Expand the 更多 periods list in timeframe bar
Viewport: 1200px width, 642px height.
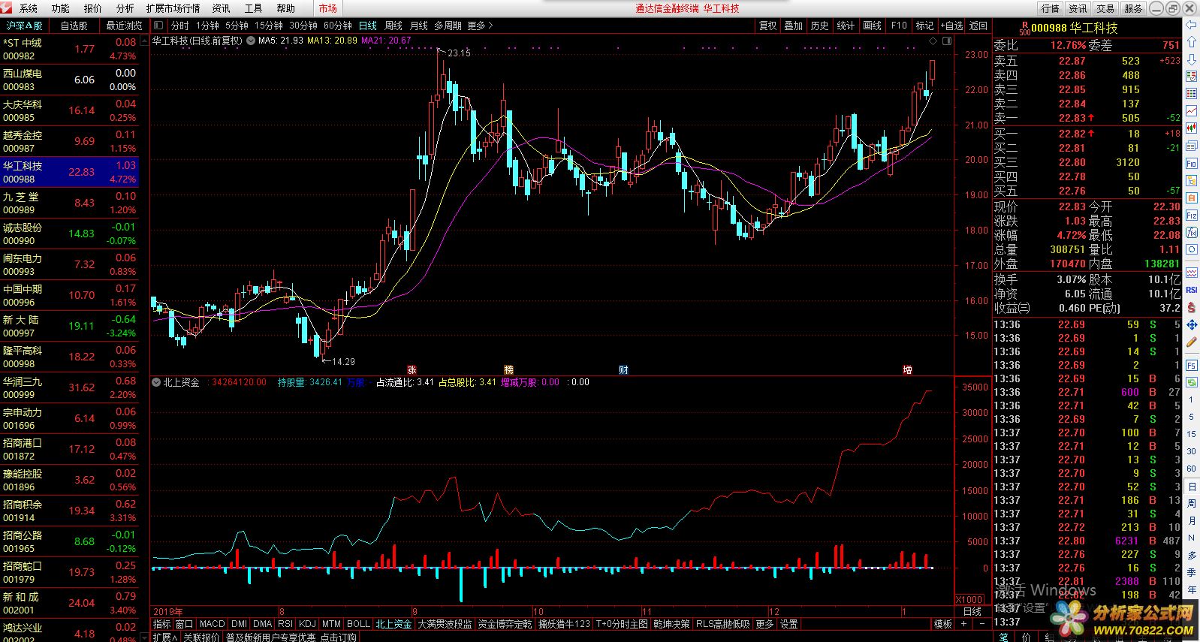point(480,26)
